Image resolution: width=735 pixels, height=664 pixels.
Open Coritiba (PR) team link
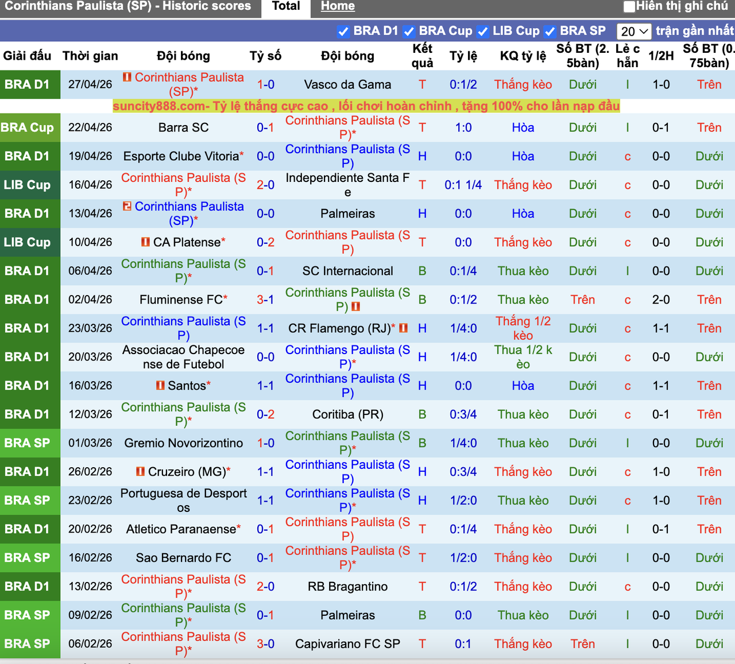[347, 414]
